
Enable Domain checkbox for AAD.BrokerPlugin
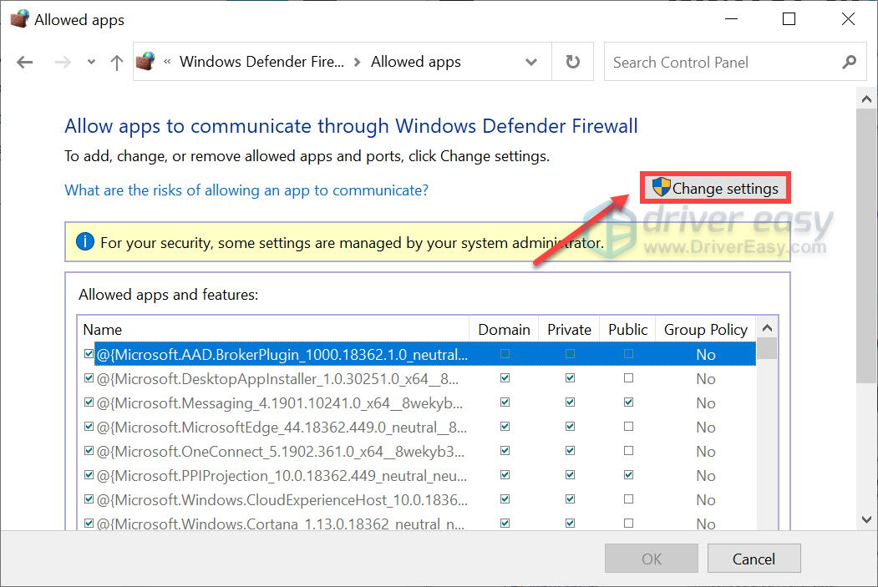click(x=505, y=354)
